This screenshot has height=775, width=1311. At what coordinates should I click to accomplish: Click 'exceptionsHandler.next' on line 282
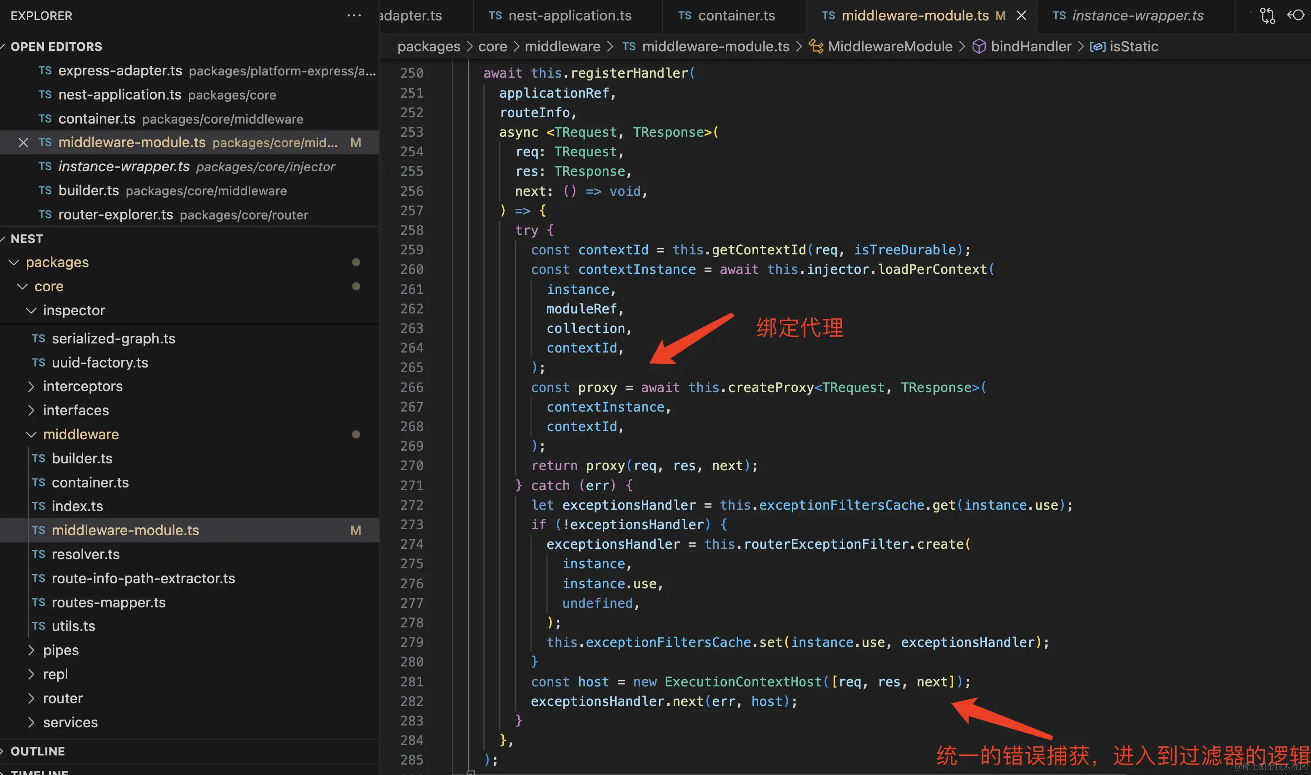[618, 701]
